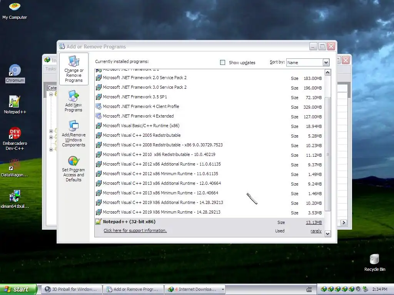Click icon of Visual Basic/C++ Runtime (x86)

(x=98, y=126)
